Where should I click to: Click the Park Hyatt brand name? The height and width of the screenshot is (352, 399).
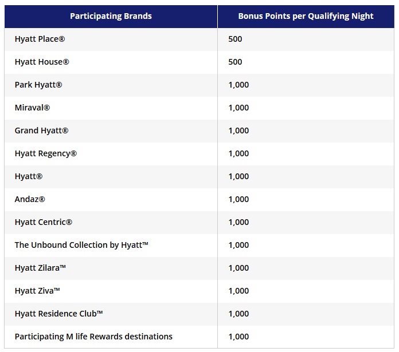click(x=38, y=85)
